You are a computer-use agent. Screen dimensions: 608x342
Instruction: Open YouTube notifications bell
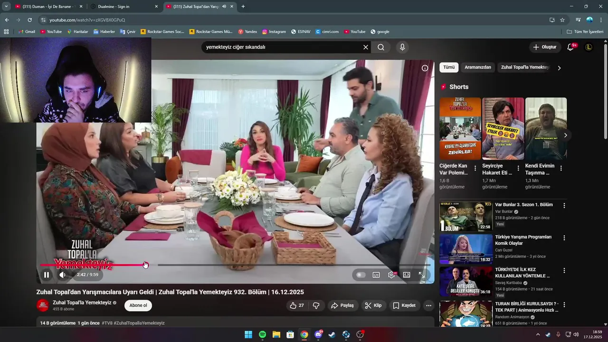[571, 47]
